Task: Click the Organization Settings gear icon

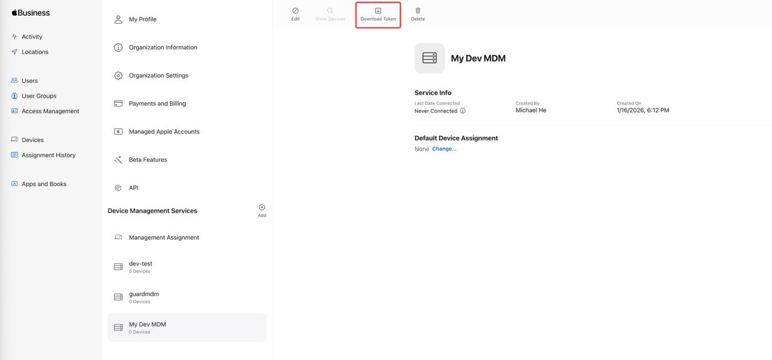Action: pos(118,75)
